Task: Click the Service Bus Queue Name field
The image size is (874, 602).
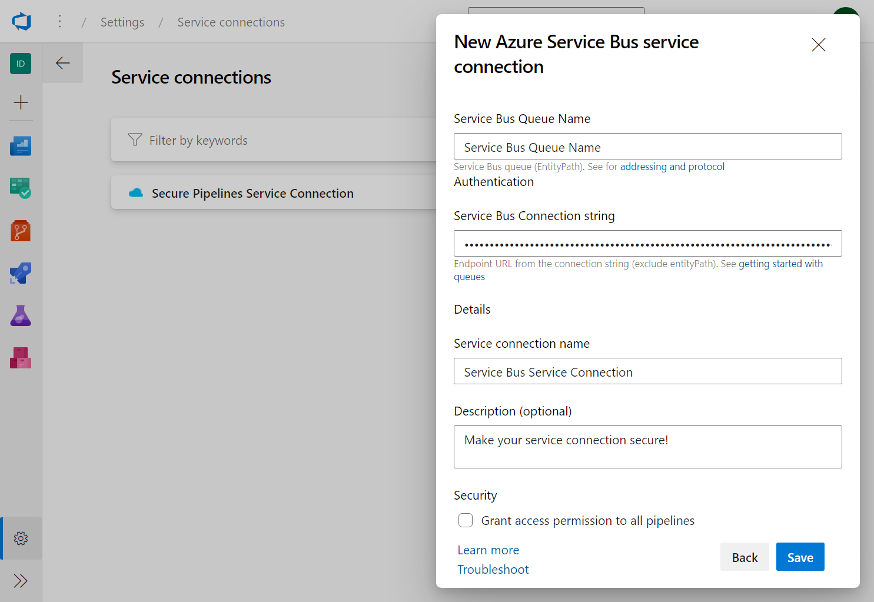Action: [x=647, y=147]
